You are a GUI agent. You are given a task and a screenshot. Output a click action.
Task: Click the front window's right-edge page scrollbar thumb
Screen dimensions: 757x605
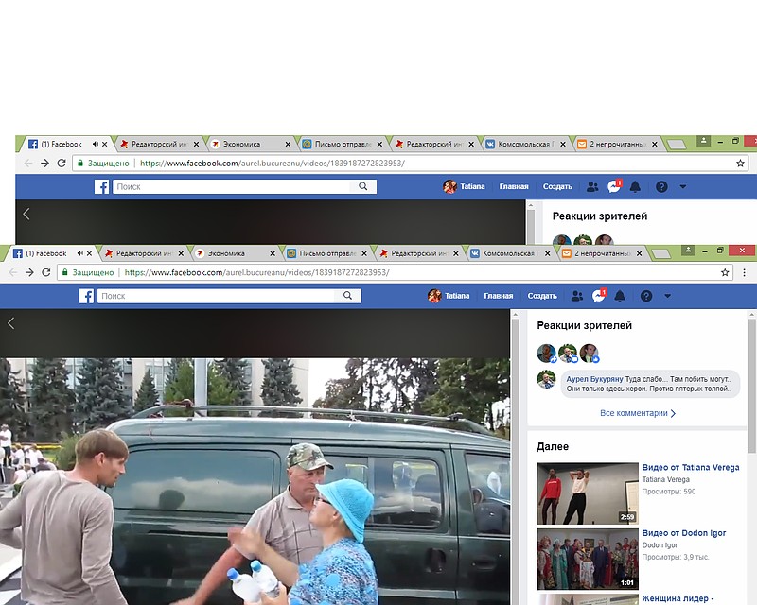752,386
